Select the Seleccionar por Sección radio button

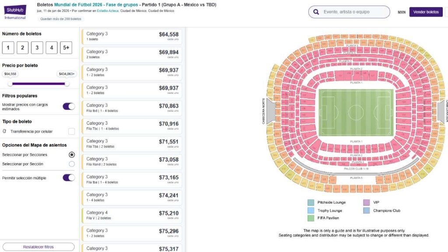click(x=72, y=164)
